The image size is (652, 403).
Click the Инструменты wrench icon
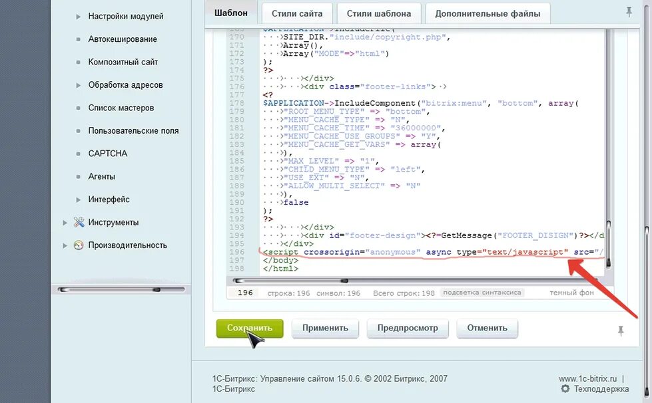(x=79, y=222)
